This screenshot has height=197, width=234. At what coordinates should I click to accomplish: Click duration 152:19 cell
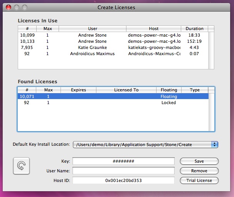[194, 41]
